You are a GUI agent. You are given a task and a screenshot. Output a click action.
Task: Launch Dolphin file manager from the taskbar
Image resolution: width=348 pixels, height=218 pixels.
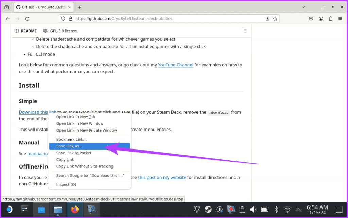coord(58,209)
